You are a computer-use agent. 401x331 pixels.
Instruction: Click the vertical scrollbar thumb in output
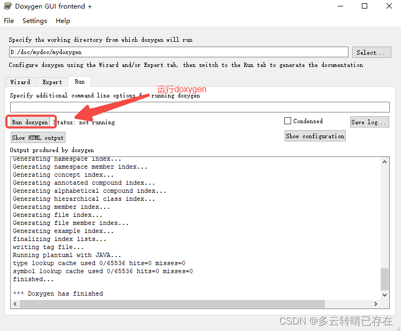tap(384, 279)
